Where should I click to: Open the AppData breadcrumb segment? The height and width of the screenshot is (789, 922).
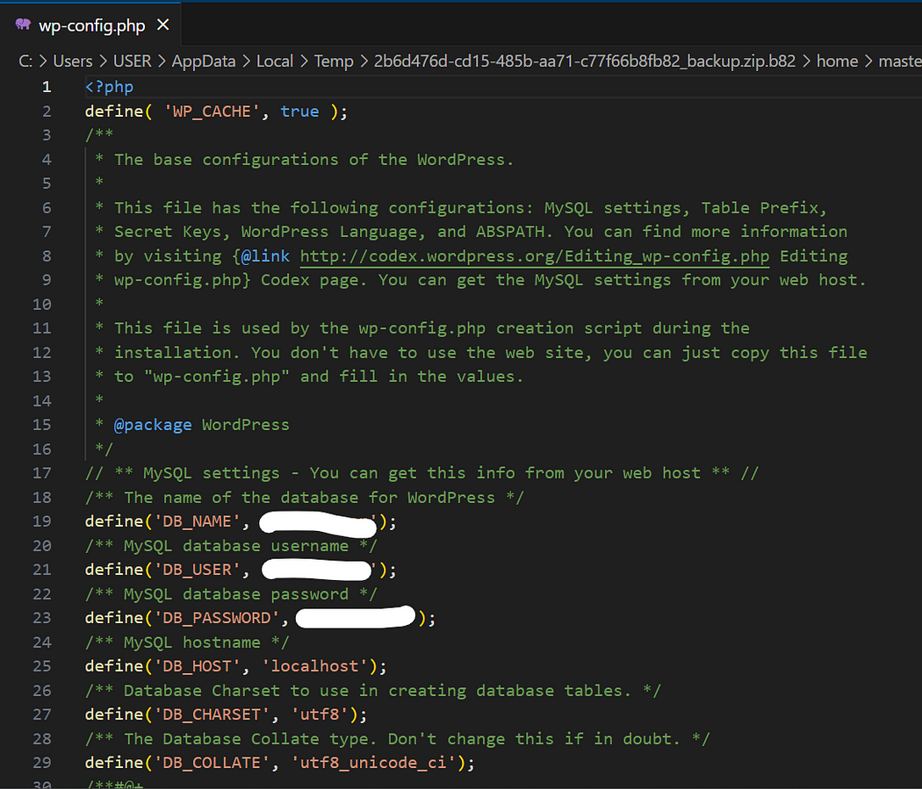[204, 61]
